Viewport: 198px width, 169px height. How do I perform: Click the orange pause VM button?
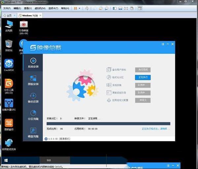[76, 9]
